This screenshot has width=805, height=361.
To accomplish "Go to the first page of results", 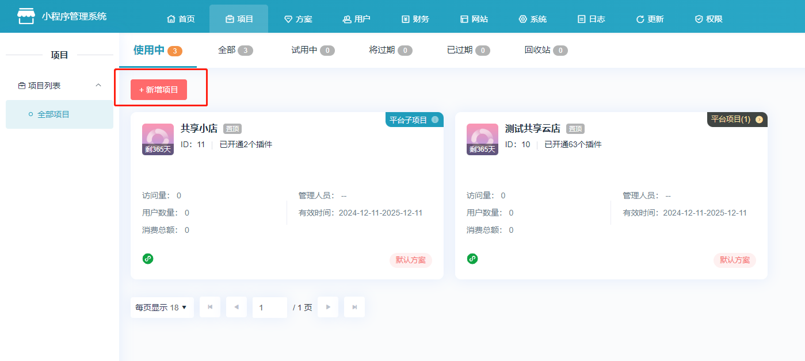I will (210, 308).
